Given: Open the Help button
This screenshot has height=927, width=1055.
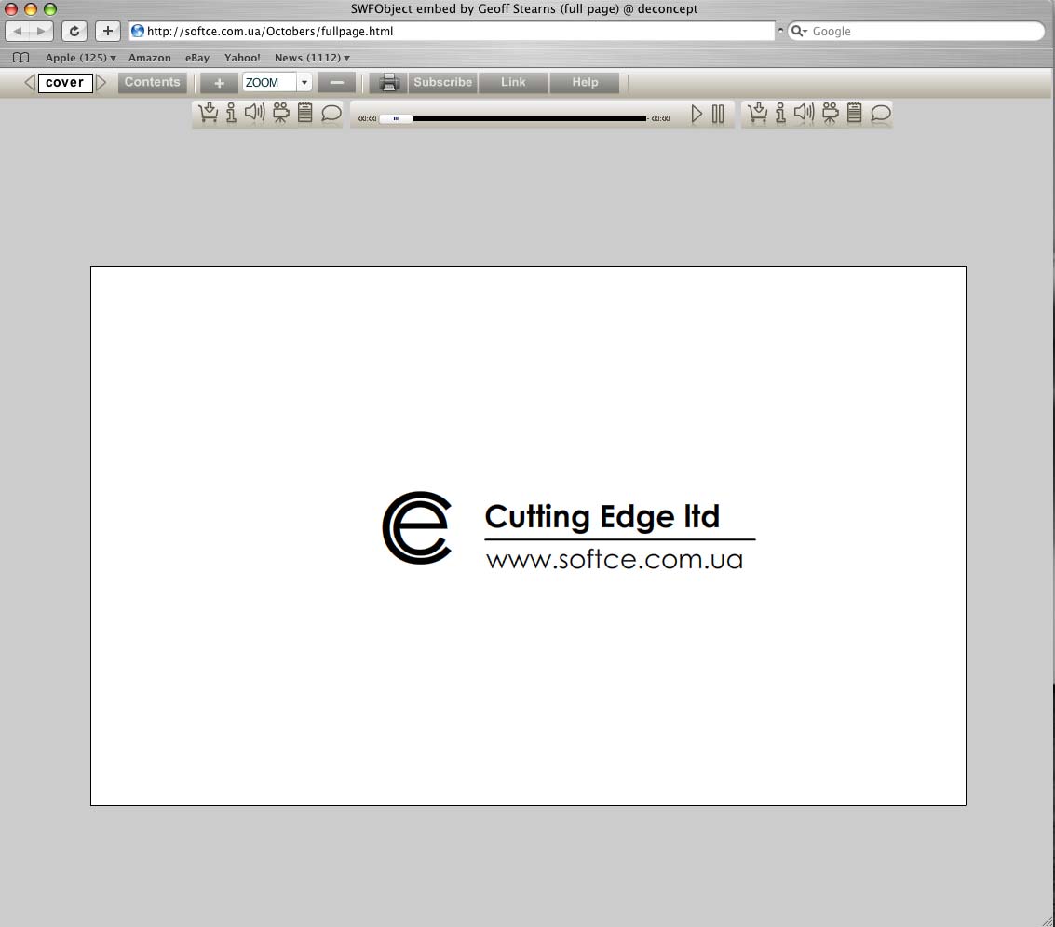Looking at the screenshot, I should coord(585,82).
